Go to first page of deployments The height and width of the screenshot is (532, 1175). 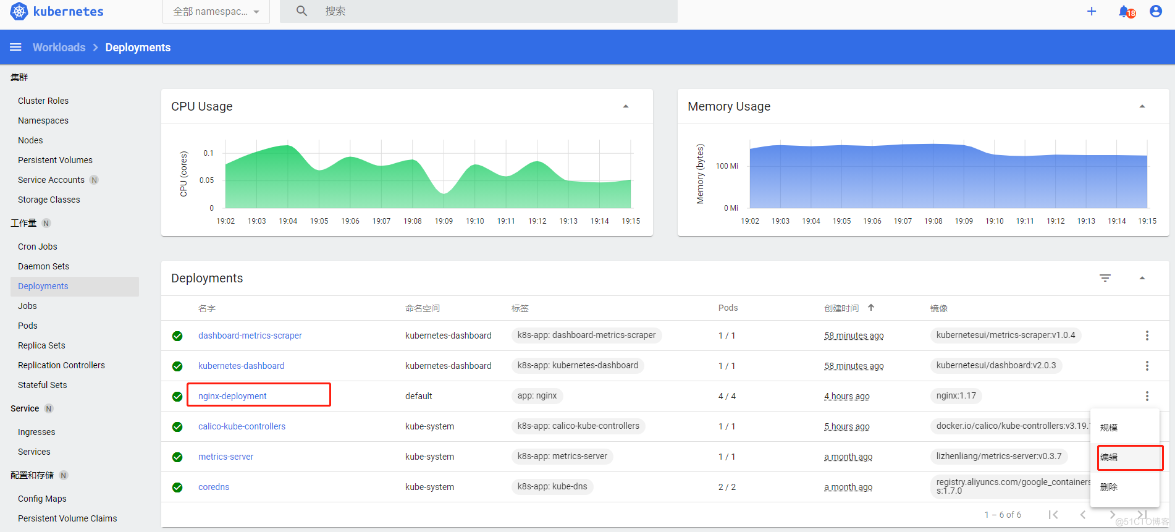pos(1053,515)
